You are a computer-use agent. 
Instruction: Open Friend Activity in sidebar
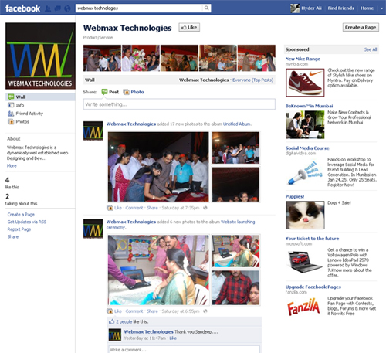click(29, 114)
